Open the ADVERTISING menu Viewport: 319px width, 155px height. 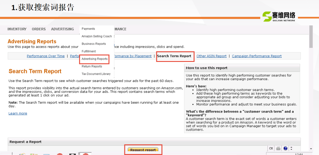click(62, 29)
